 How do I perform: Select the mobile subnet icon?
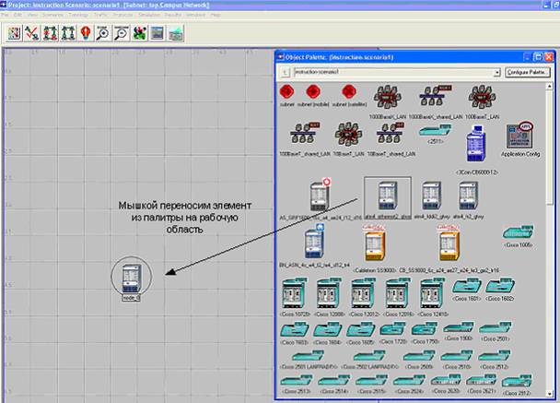[312, 92]
